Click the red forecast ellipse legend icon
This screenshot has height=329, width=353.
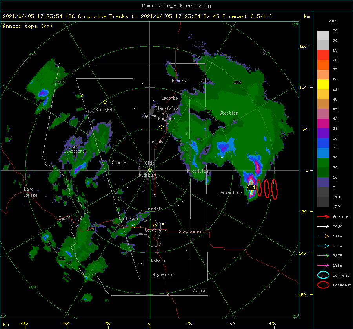323,285
